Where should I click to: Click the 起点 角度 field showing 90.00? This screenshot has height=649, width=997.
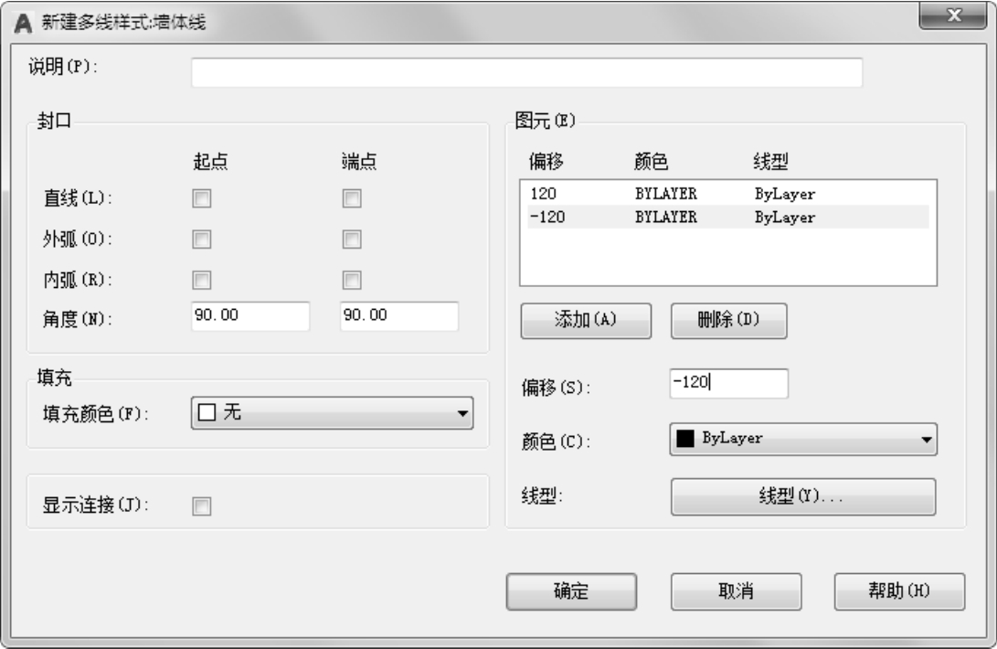pyautogui.click(x=250, y=316)
